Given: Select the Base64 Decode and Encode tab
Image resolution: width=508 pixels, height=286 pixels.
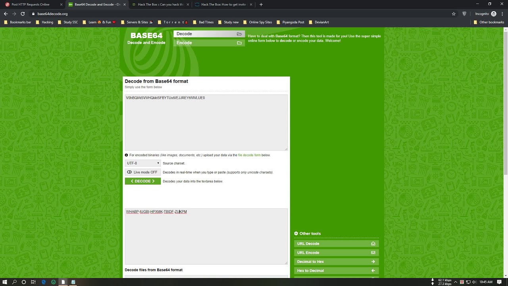Looking at the screenshot, I should [97, 4].
